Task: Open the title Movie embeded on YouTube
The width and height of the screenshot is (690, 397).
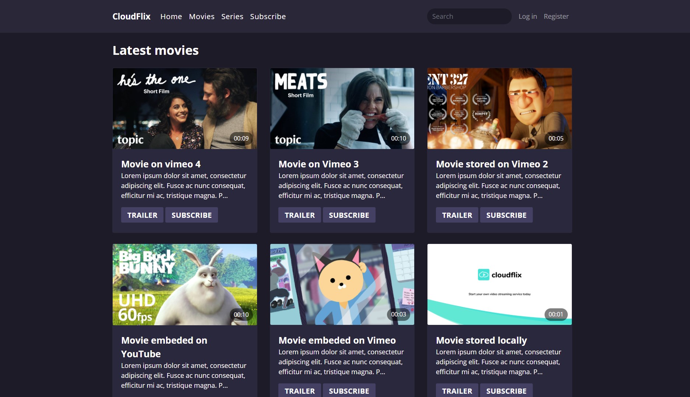Action: tap(164, 347)
